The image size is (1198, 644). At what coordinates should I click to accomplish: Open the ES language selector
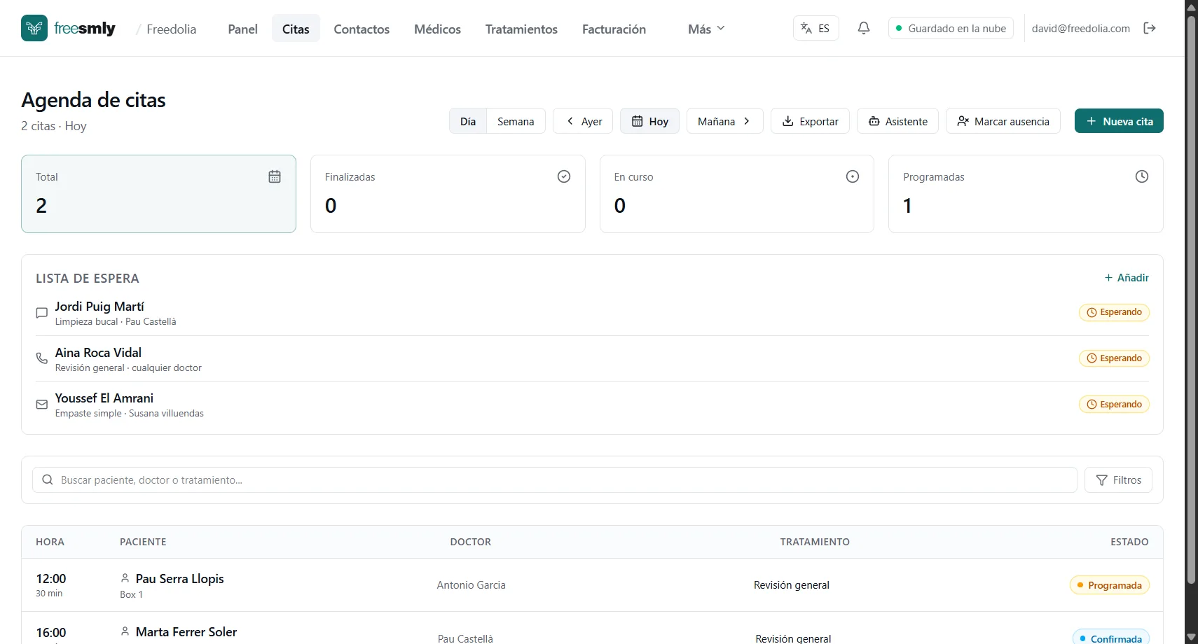815,29
